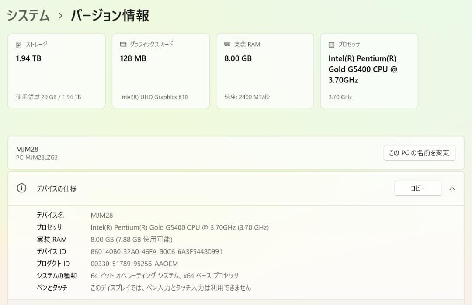472x305 pixels.
Task: Select text 使用領域 29 GB / 1.94 TB
Action: point(49,97)
